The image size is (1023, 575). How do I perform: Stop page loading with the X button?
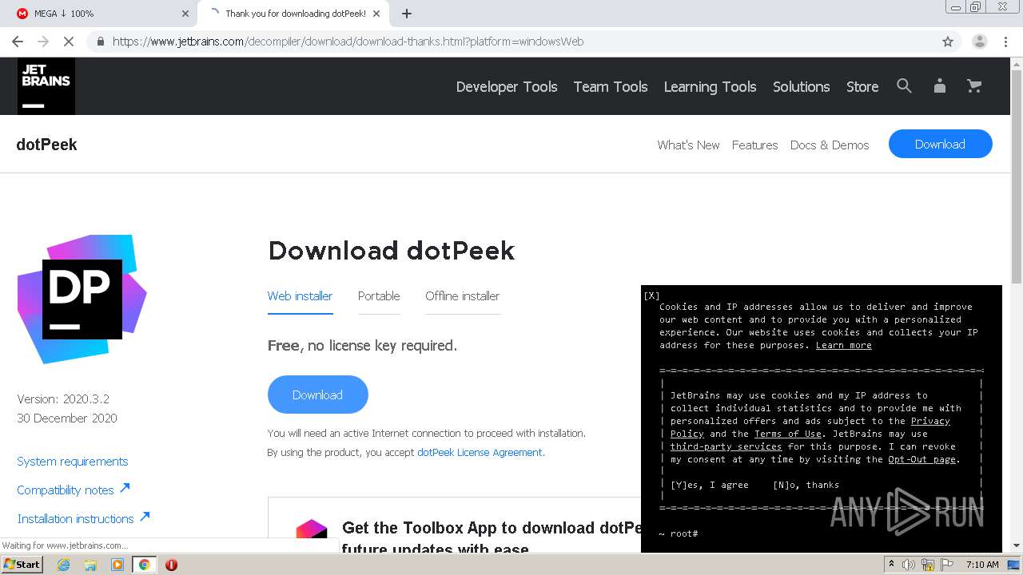[x=69, y=42]
